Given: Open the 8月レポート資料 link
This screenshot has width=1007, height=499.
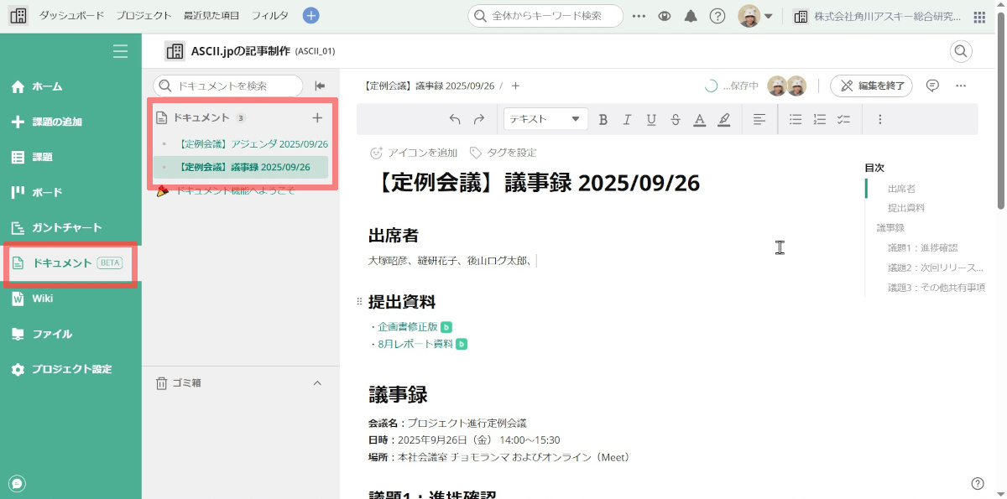Looking at the screenshot, I should 415,344.
